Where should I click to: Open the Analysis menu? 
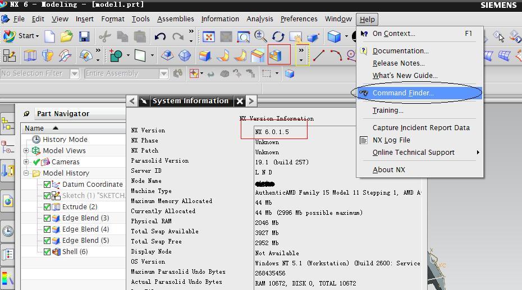pos(260,19)
